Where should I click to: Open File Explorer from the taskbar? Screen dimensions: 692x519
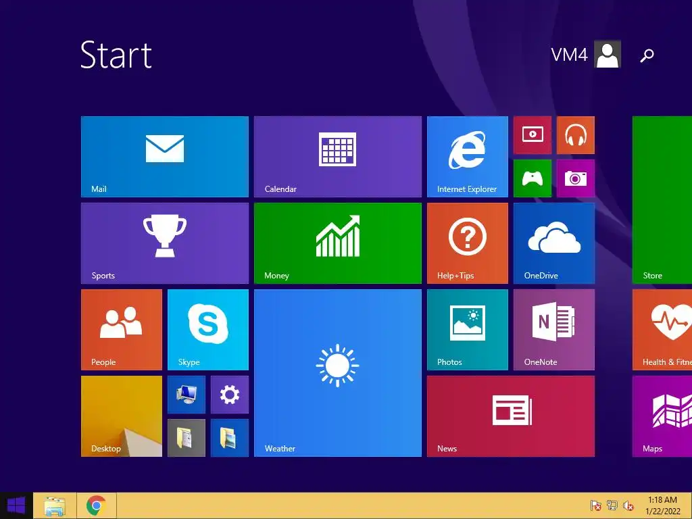55,505
